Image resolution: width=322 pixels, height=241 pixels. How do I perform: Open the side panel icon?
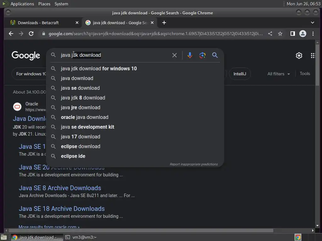pyautogui.click(x=293, y=34)
